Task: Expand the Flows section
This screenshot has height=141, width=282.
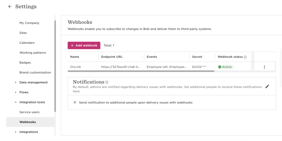Action: [x=16, y=92]
